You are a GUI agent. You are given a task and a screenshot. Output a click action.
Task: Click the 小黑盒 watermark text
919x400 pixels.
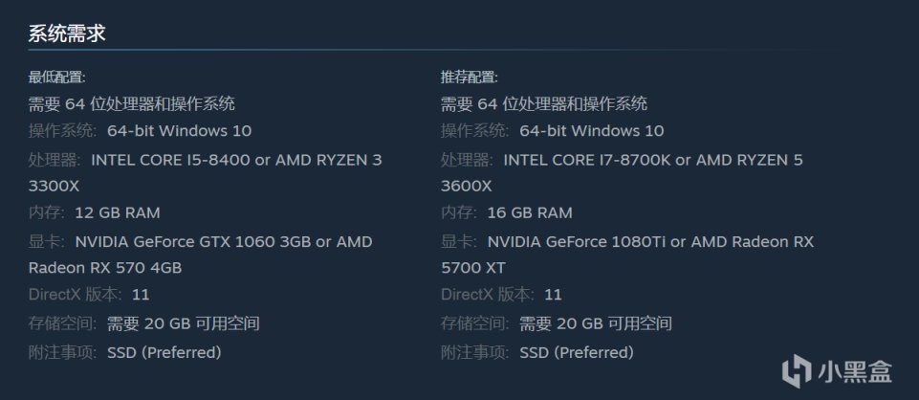point(855,367)
